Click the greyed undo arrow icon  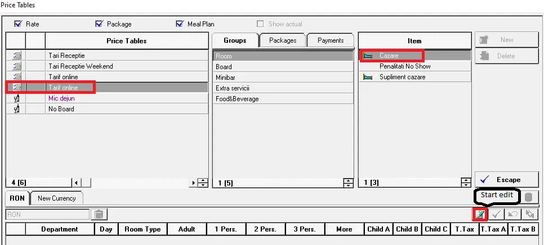pyautogui.click(x=513, y=215)
